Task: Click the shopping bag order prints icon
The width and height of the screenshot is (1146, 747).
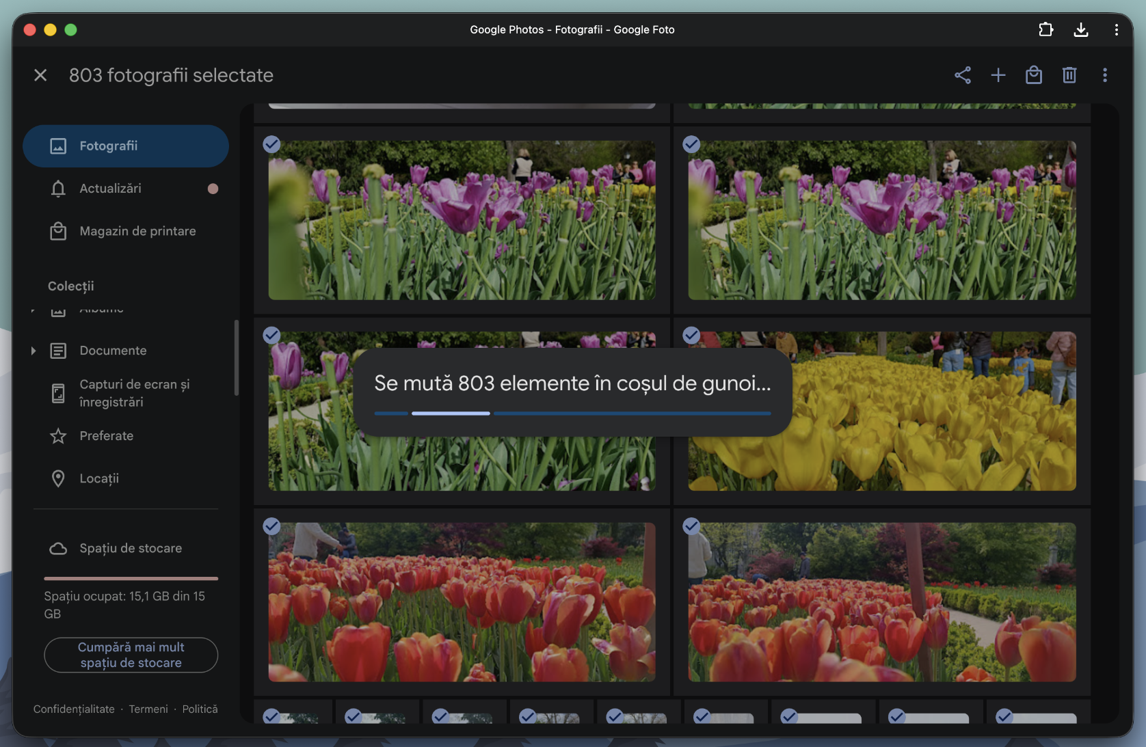Action: 1034,75
